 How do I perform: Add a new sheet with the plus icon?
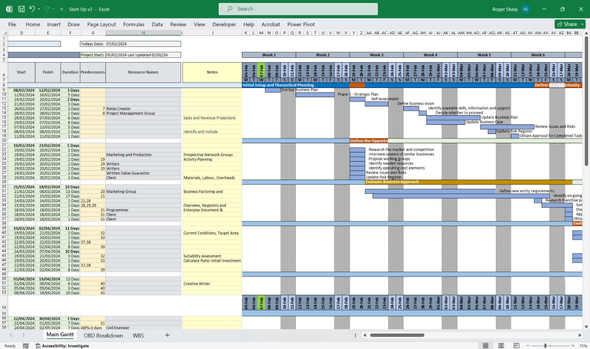167,335
